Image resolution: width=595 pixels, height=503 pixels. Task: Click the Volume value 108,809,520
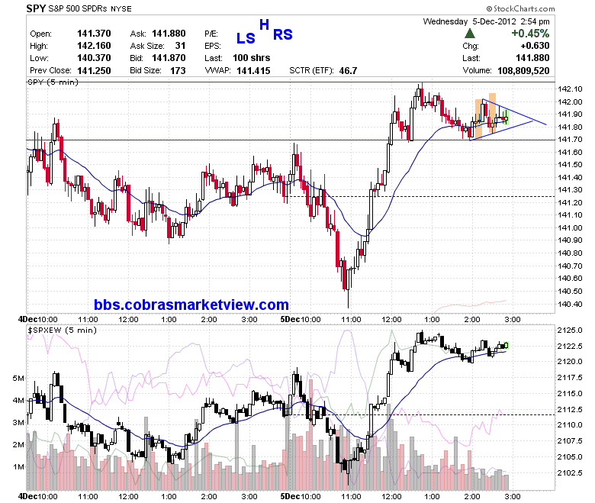[x=523, y=71]
